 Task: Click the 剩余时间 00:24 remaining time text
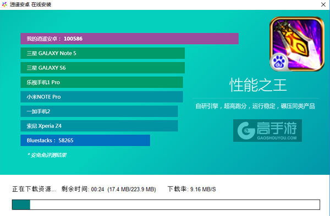coord(82,189)
